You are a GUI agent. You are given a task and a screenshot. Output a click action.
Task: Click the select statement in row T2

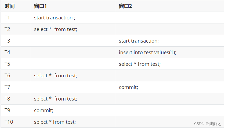coord(56,29)
